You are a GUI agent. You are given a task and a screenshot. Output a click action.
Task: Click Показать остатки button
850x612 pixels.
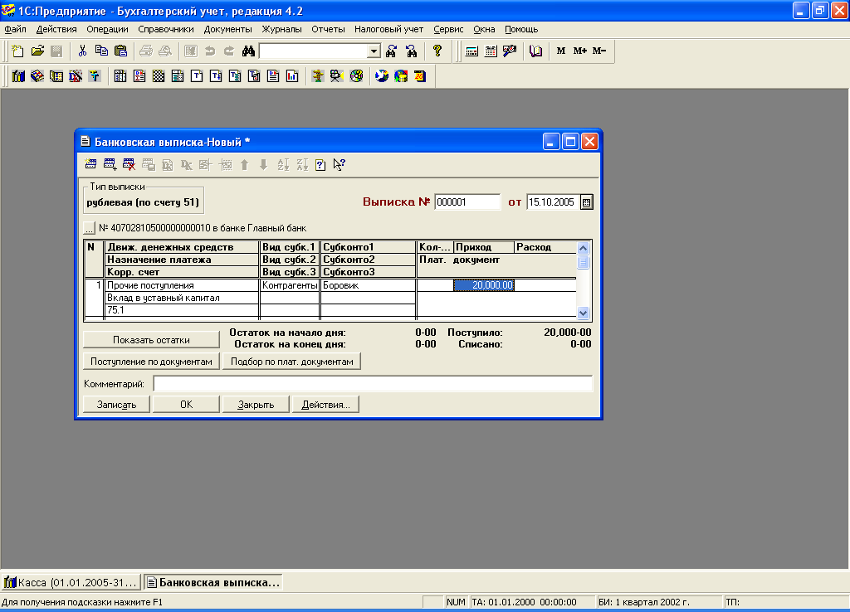point(151,340)
